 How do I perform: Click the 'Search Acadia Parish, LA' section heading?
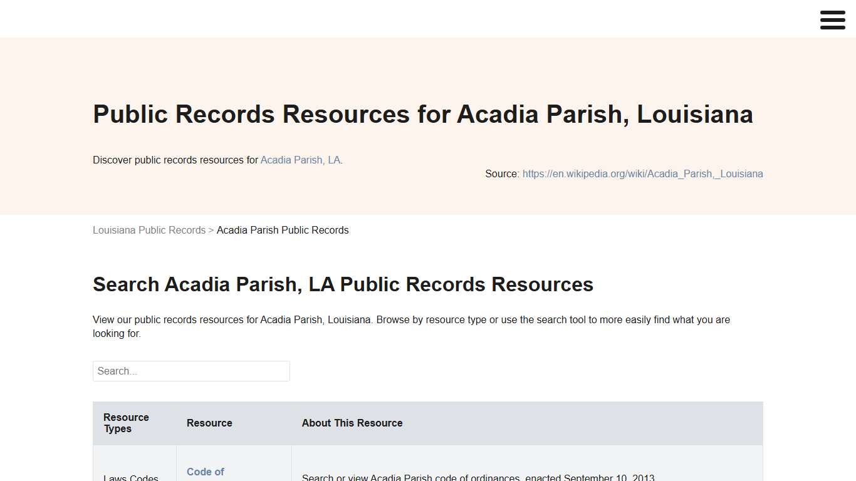343,284
